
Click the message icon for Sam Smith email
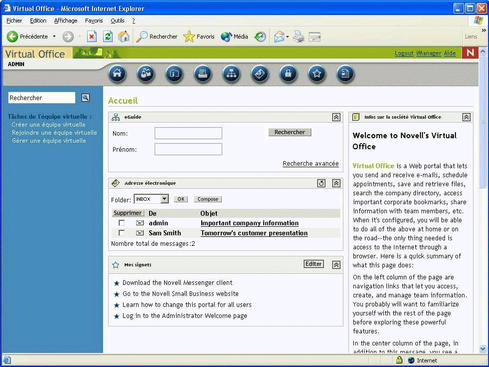click(140, 233)
